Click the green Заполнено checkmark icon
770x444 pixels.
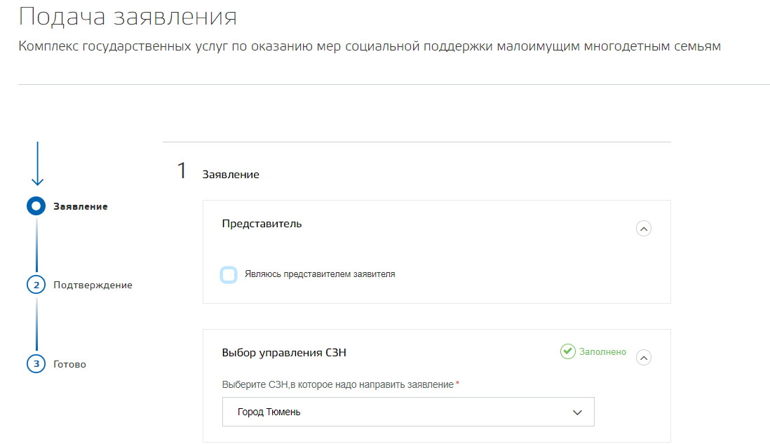(x=567, y=351)
